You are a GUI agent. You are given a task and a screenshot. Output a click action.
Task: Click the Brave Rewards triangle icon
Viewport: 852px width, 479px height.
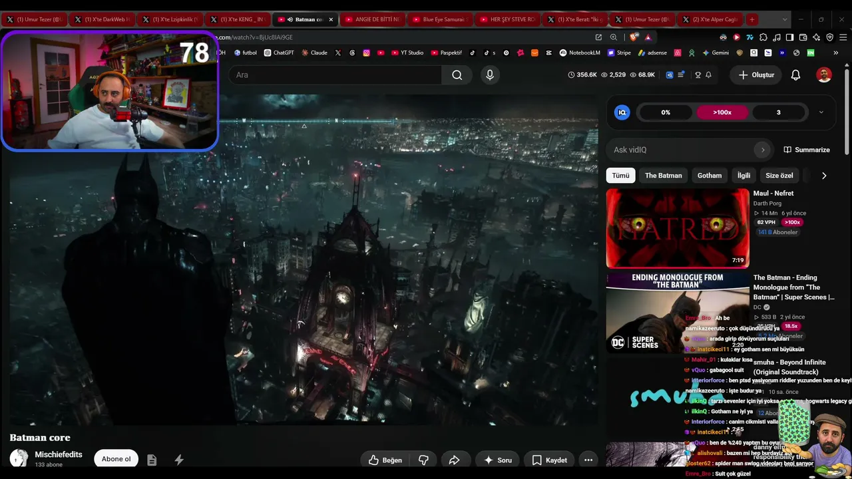(x=648, y=37)
